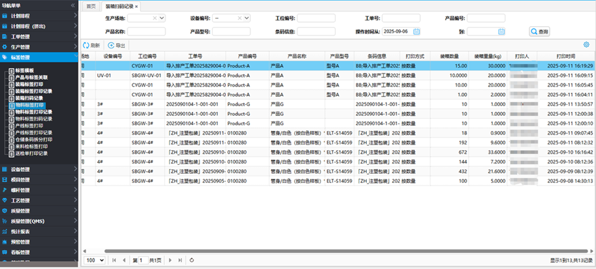The height and width of the screenshot is (269, 596).
Task: Open the 设备编号 dropdown
Action: click(x=247, y=18)
